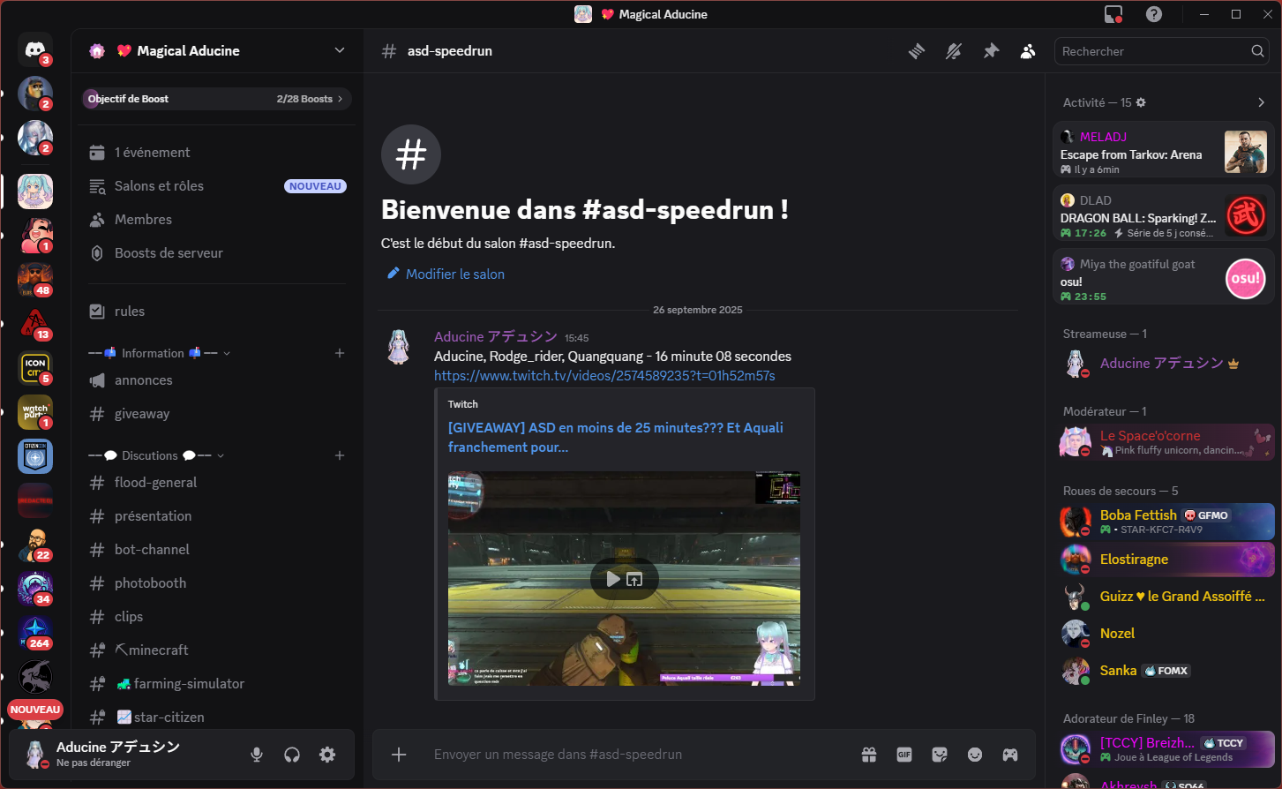The width and height of the screenshot is (1282, 789).
Task: Toggle headphones deafen
Action: click(292, 755)
